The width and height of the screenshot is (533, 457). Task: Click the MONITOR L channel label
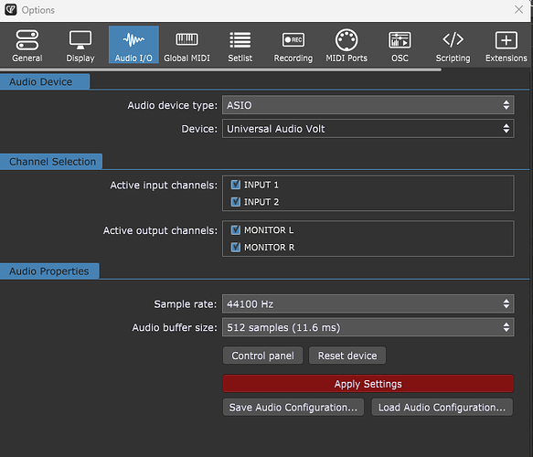[269, 230]
